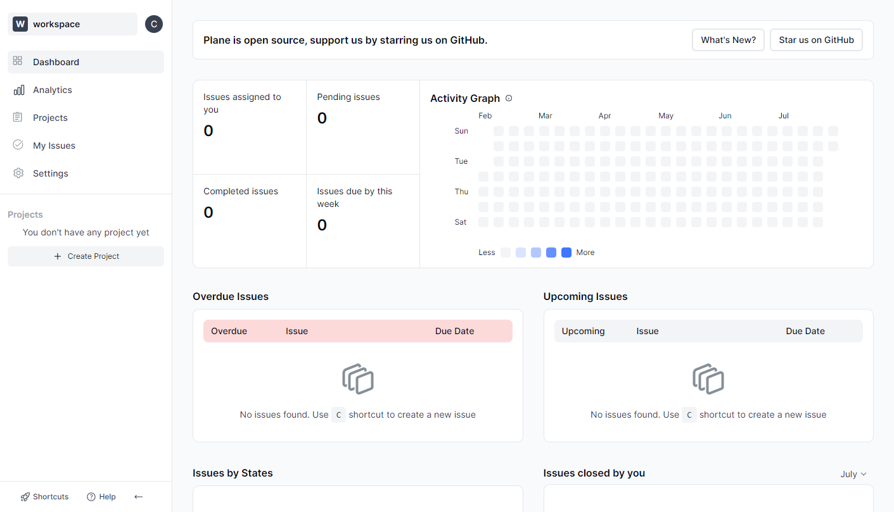This screenshot has height=512, width=894.
Task: Click the user avatar labeled C
Action: click(154, 24)
